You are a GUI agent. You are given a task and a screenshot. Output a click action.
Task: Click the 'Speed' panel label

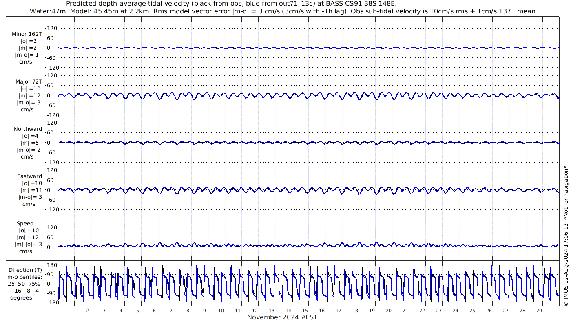pyautogui.click(x=25, y=223)
